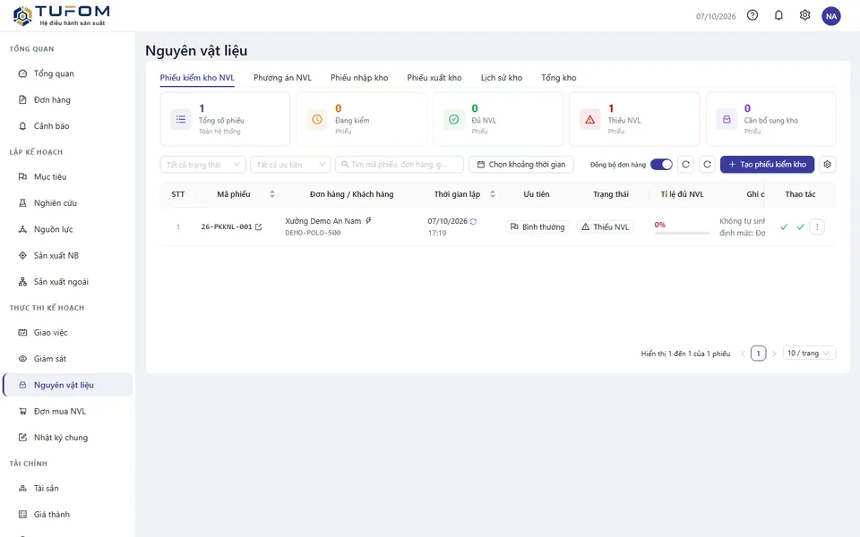This screenshot has height=537, width=860.
Task: Sort the table by Mã phiếu
Action: [272, 194]
